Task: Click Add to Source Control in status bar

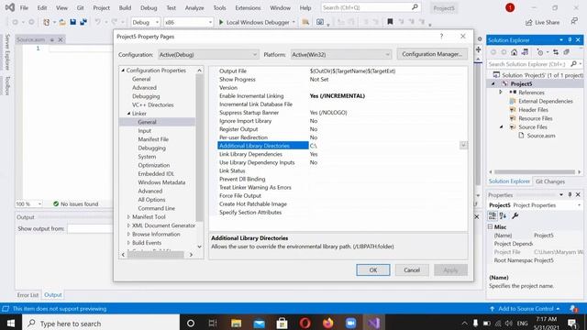Action: pos(525,309)
